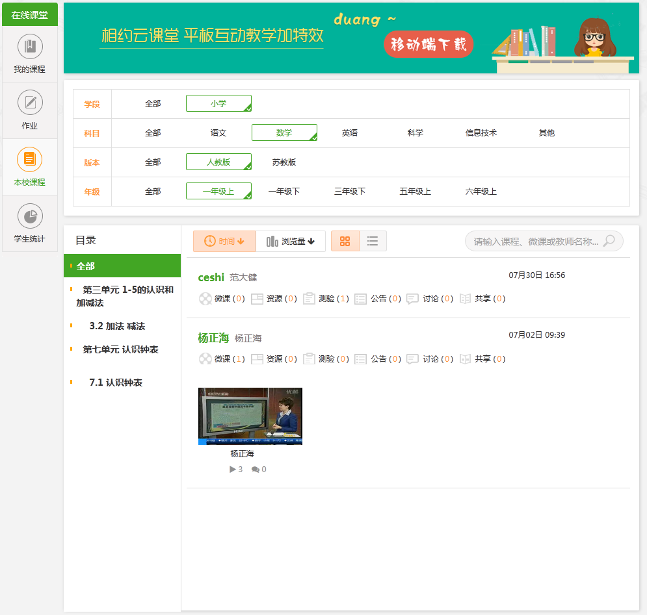The image size is (647, 615).
Task: Filter subject by 英语
Action: [349, 133]
